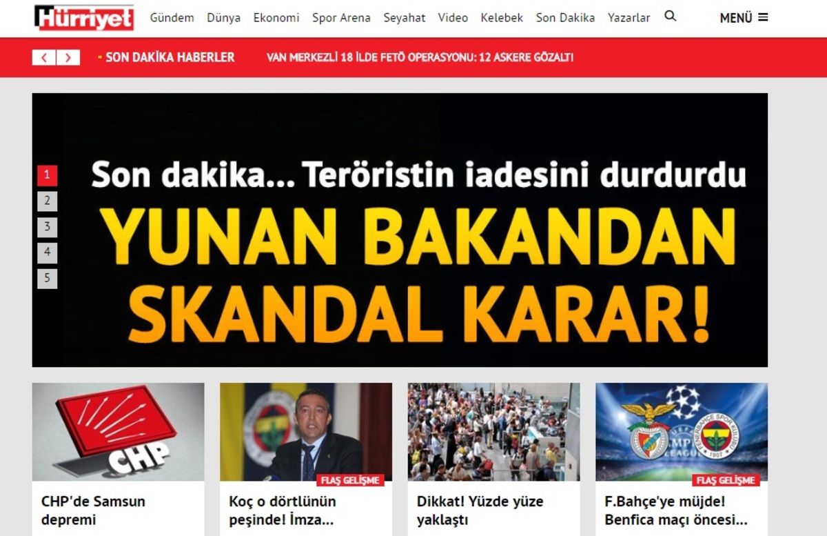Viewport: 827px width, 536px height.
Task: Open Son Dakika from the nav bar
Action: [x=565, y=18]
